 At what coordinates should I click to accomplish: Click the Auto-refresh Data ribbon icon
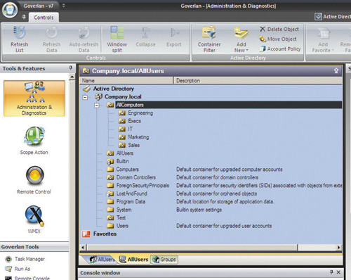[x=84, y=39]
